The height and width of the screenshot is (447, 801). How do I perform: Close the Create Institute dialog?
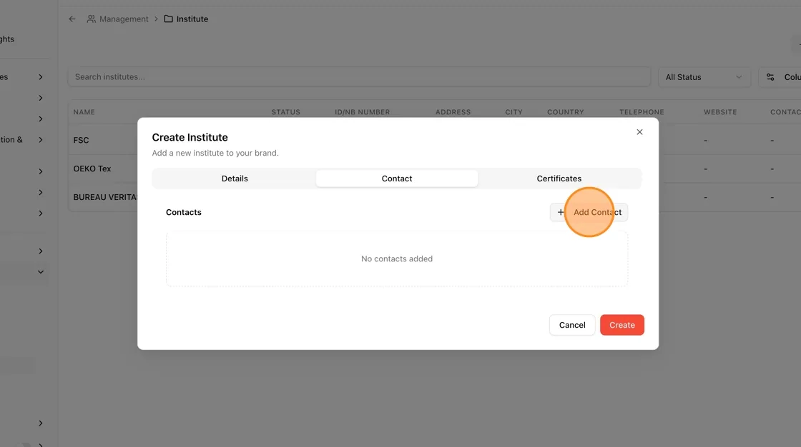pos(639,132)
